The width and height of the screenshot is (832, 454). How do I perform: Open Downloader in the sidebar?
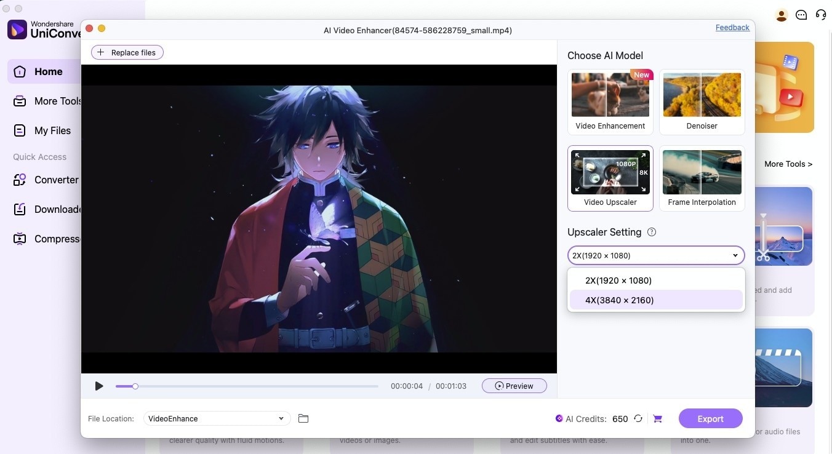[47, 209]
